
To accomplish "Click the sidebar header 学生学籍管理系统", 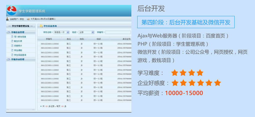I will pos(21,26).
